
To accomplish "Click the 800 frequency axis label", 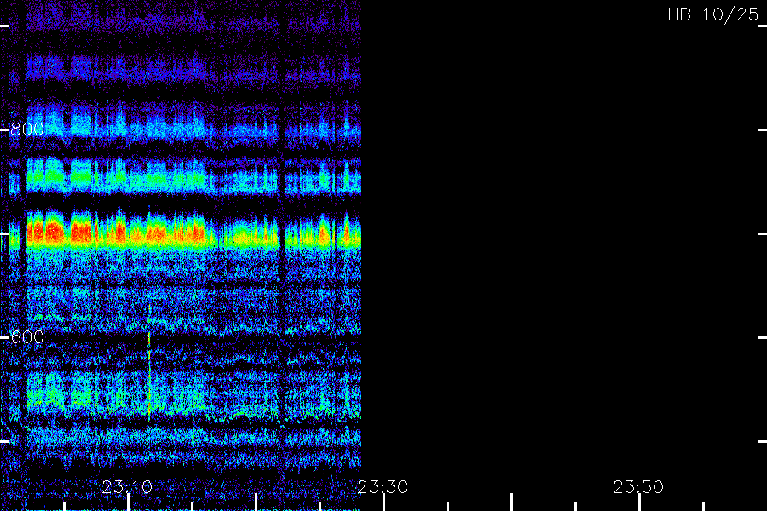I will tap(27, 129).
